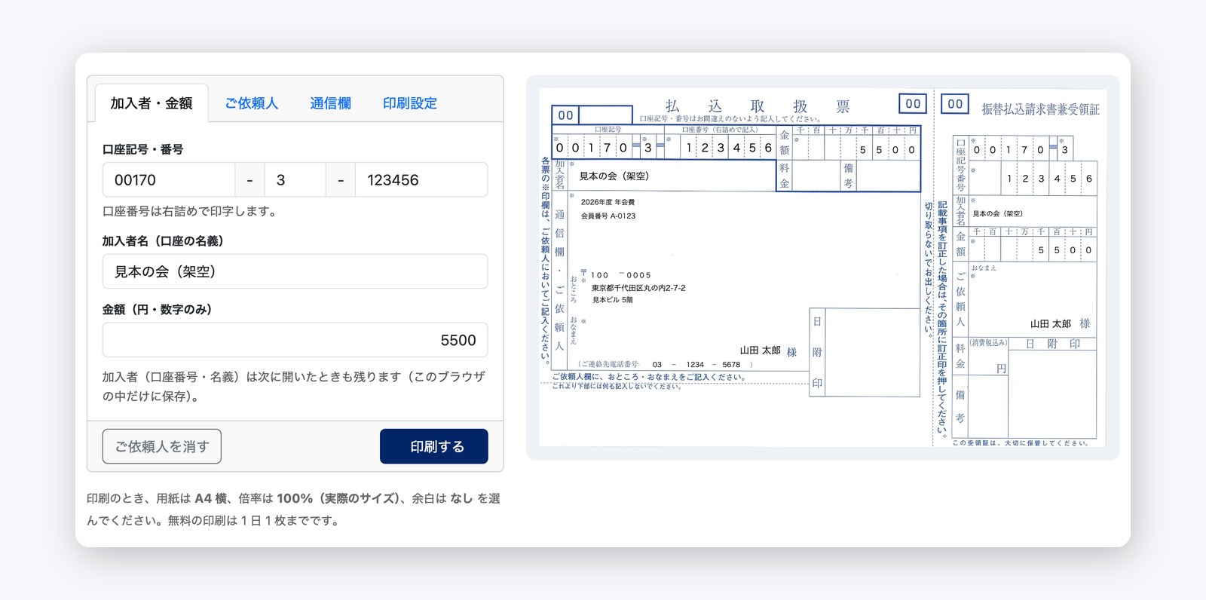Click the 金額 field showing 5500
1206x600 pixels.
[x=295, y=340]
